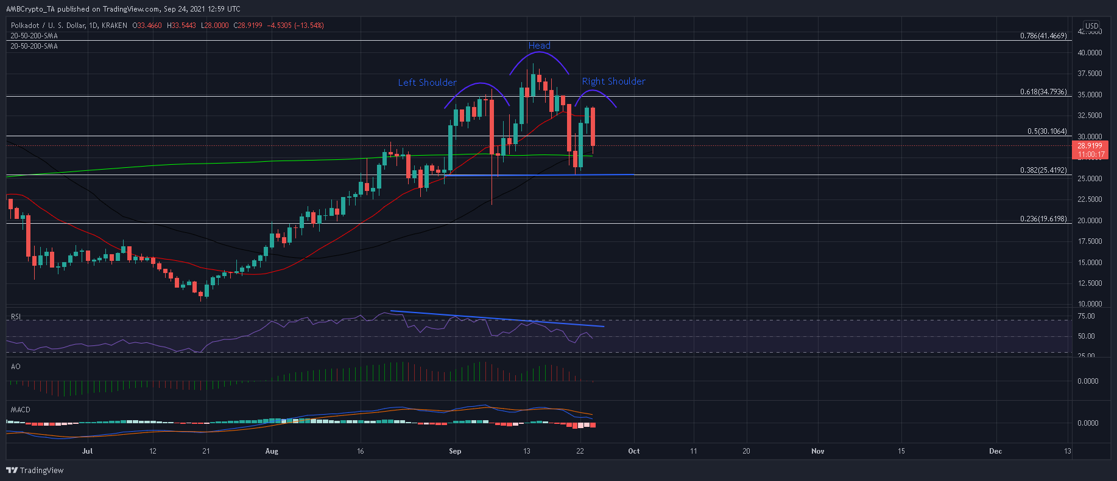Click the 10.0000 price axis label

(x=1090, y=304)
